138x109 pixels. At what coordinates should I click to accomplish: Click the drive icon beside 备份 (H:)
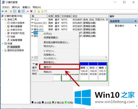coord(32,29)
